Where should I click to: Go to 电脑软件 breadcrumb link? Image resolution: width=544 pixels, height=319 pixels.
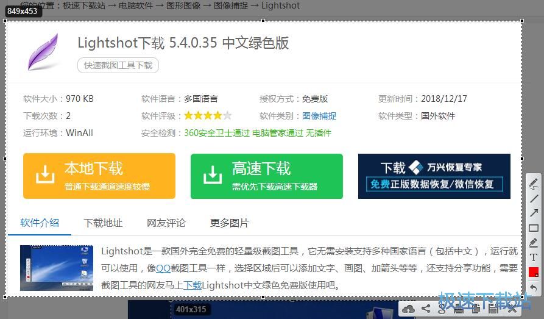(x=136, y=5)
